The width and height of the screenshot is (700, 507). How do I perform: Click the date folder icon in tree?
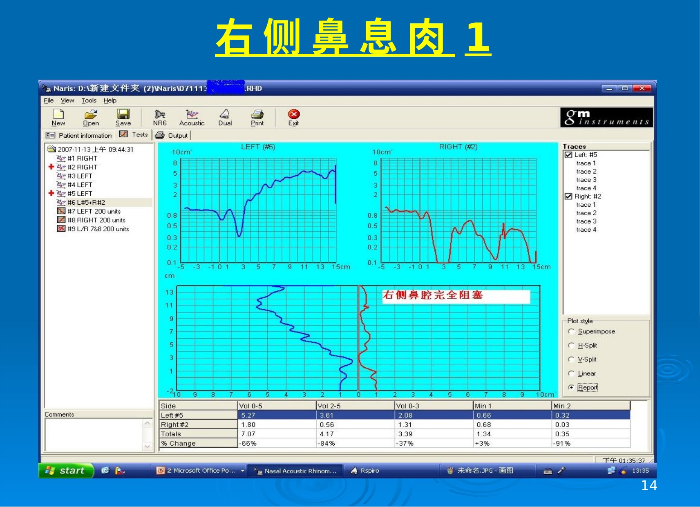pos(51,149)
